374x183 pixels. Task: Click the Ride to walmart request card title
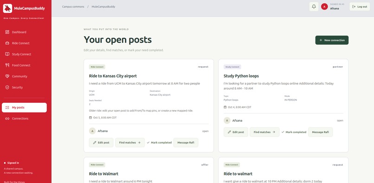(x=238, y=174)
